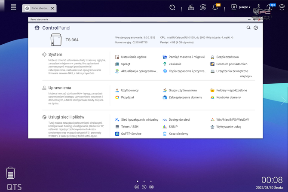Open Win/Mac/NFS/WebDAV settings
The width and height of the screenshot is (288, 192).
(x=230, y=119)
